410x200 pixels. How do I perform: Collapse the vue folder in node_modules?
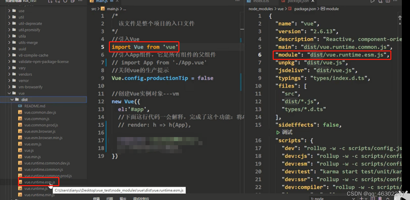[9, 93]
